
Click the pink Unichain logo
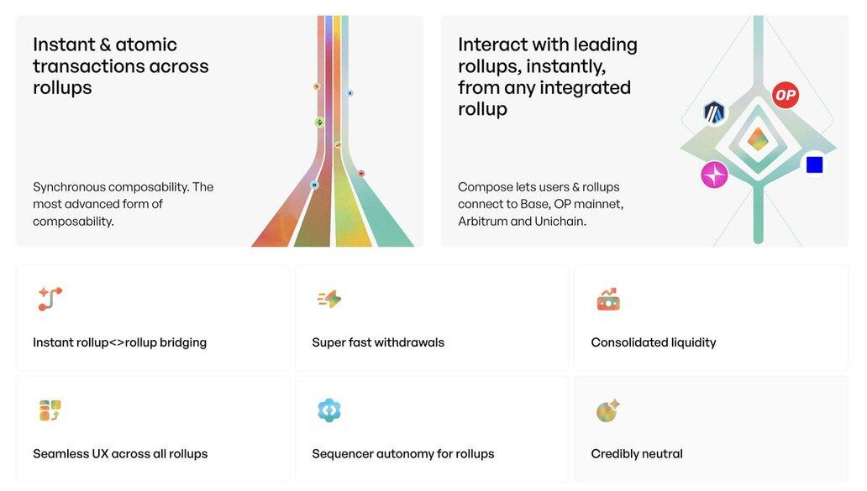tap(714, 175)
